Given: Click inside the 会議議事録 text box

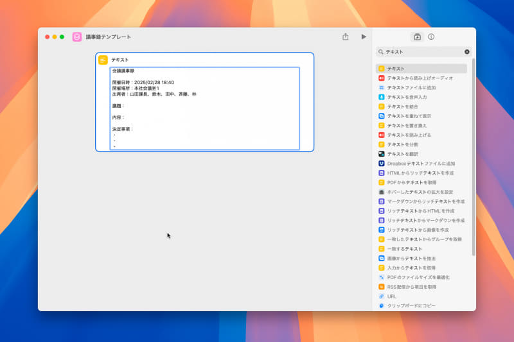Looking at the screenshot, I should pyautogui.click(x=204, y=108).
